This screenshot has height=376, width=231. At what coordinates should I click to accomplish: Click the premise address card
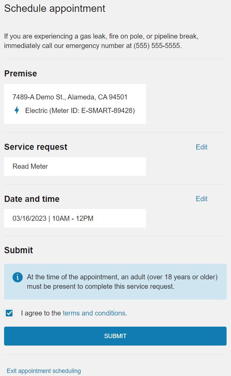point(75,103)
